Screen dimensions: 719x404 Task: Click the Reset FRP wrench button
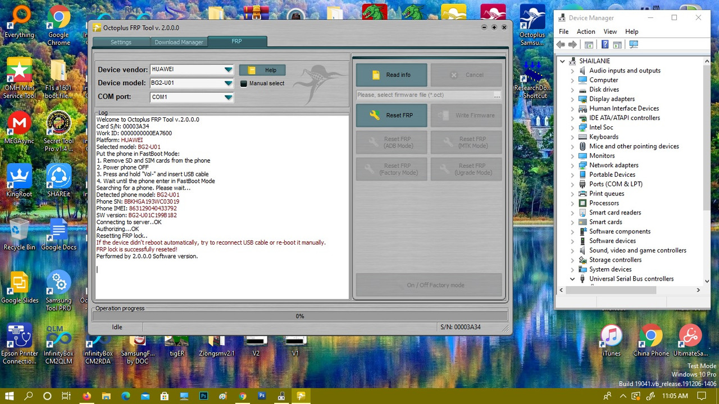pos(392,115)
